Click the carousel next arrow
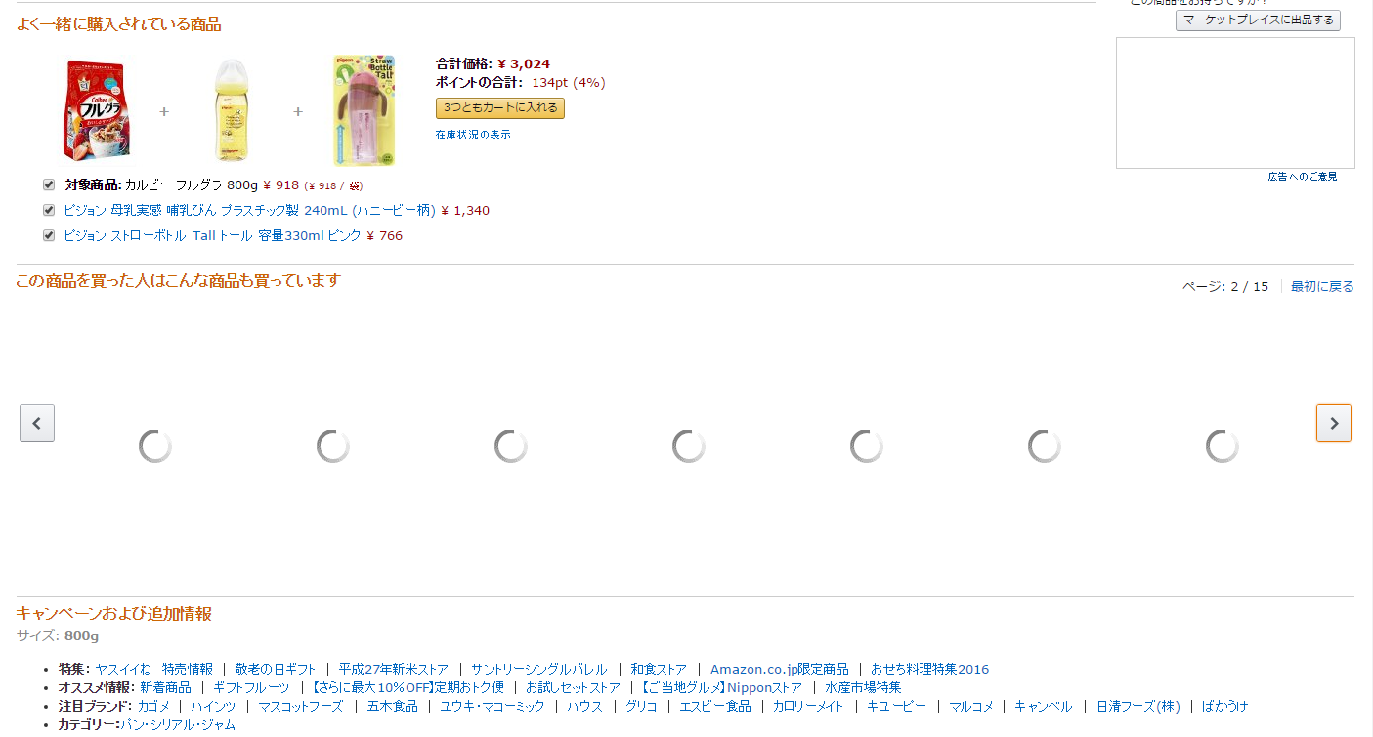Screen dimensions: 1373x737 pyautogui.click(x=1334, y=423)
